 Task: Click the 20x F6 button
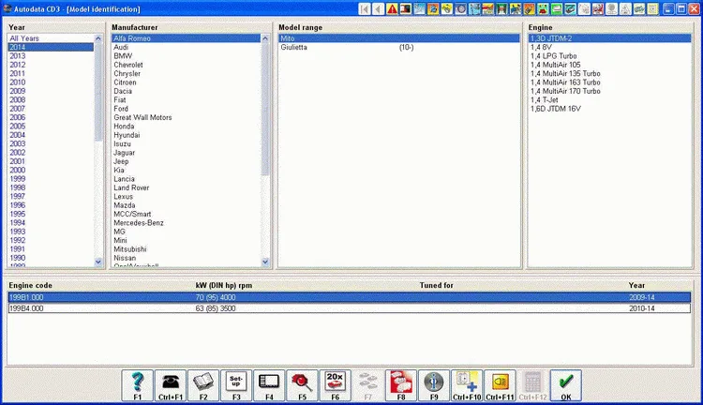[335, 385]
